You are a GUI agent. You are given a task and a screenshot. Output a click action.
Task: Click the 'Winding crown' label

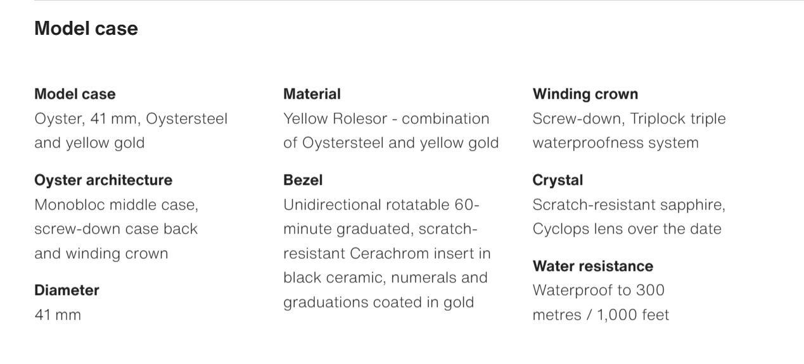pyautogui.click(x=585, y=94)
